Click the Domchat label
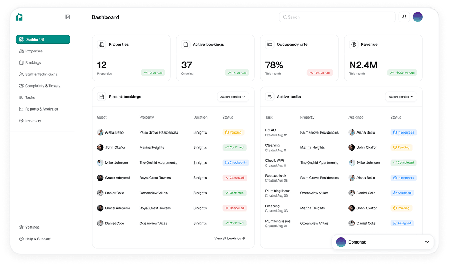Image resolution: width=449 pixels, height=266 pixels. [x=357, y=242]
